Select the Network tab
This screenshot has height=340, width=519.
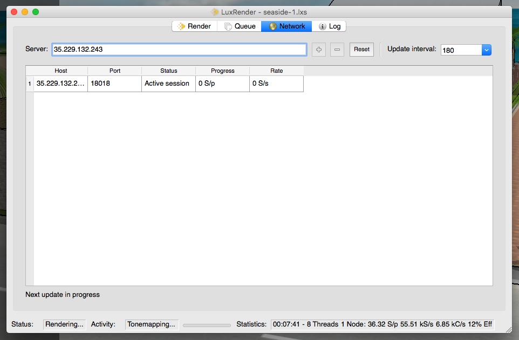286,26
